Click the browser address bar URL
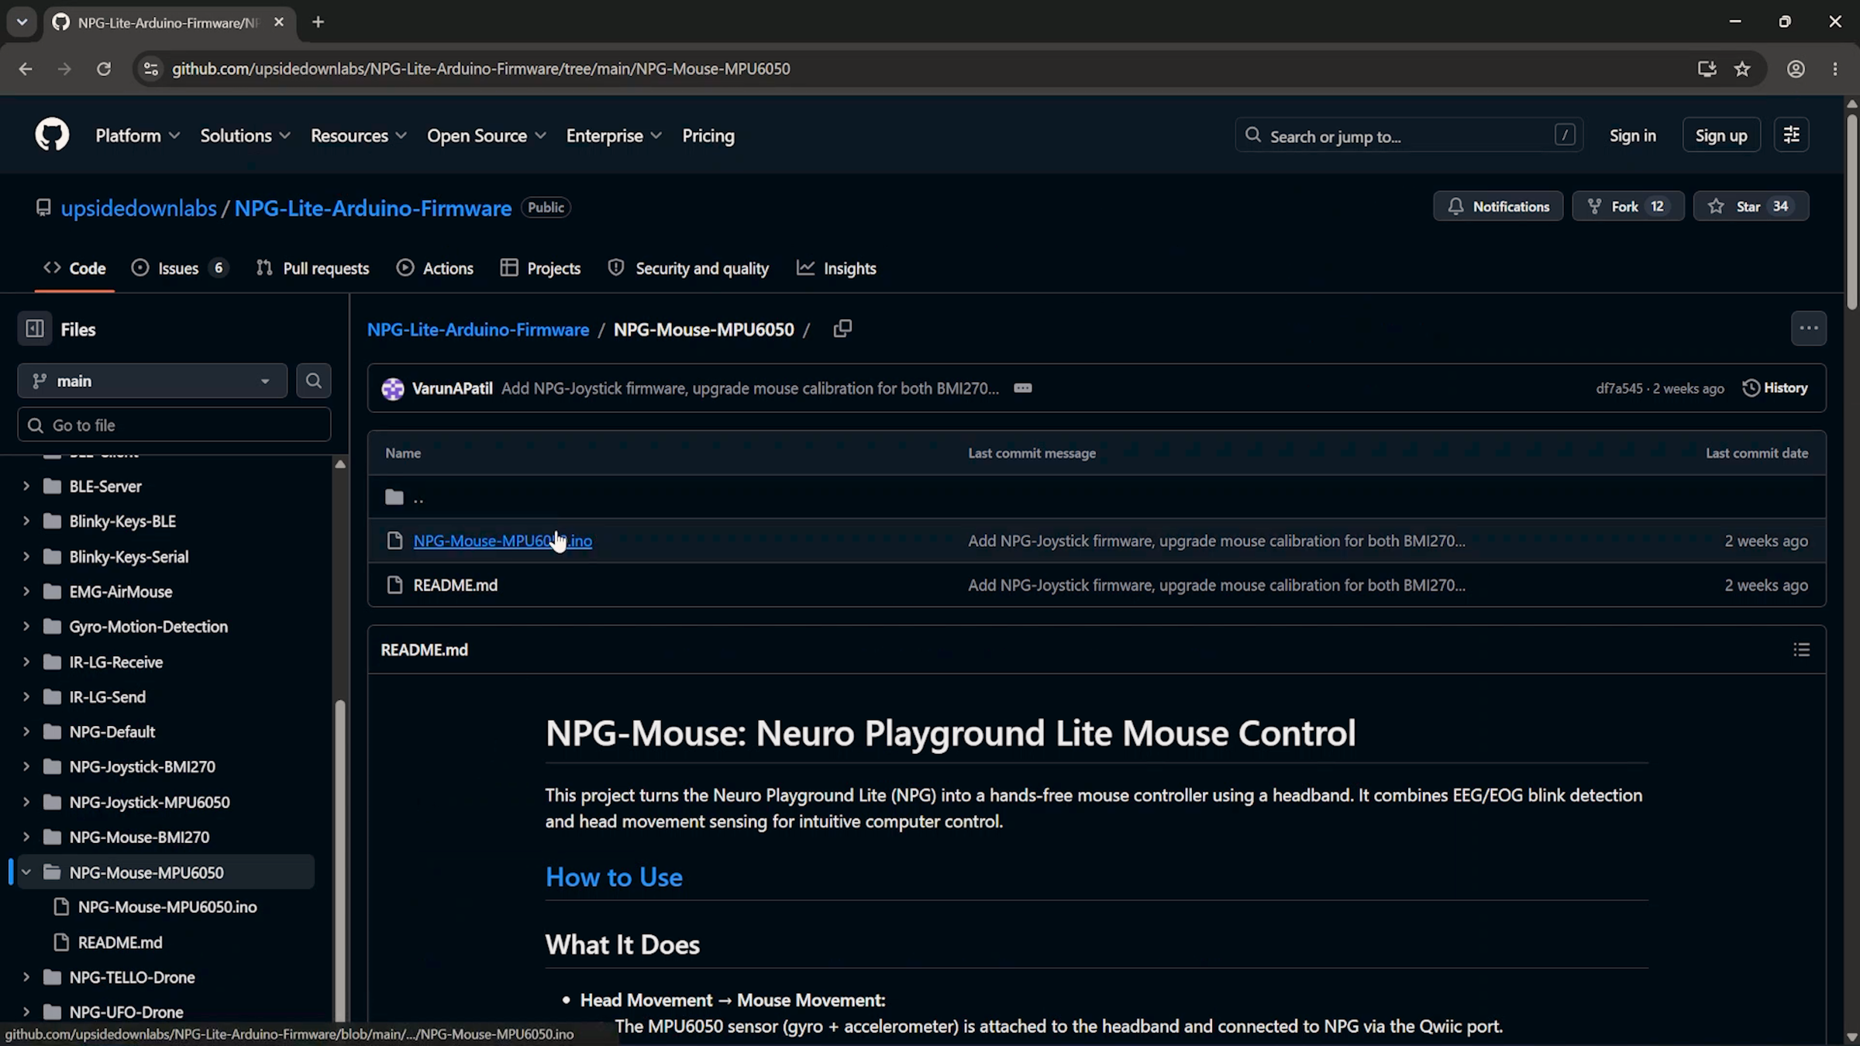The width and height of the screenshot is (1860, 1046). click(x=480, y=69)
